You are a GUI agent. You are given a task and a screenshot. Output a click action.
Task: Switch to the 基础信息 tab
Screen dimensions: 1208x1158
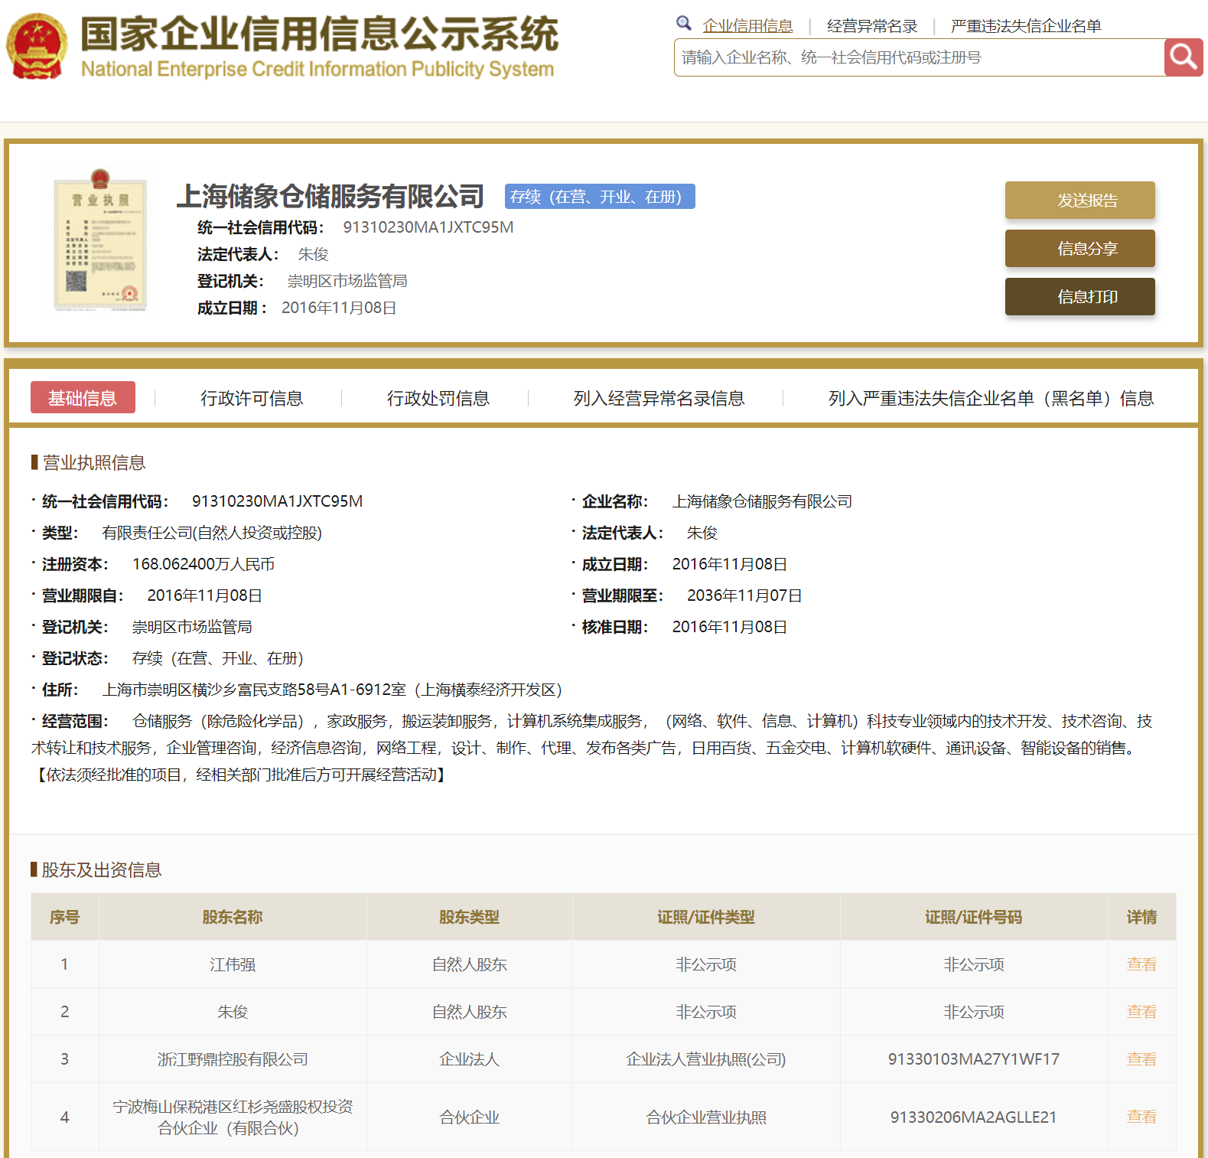83,398
